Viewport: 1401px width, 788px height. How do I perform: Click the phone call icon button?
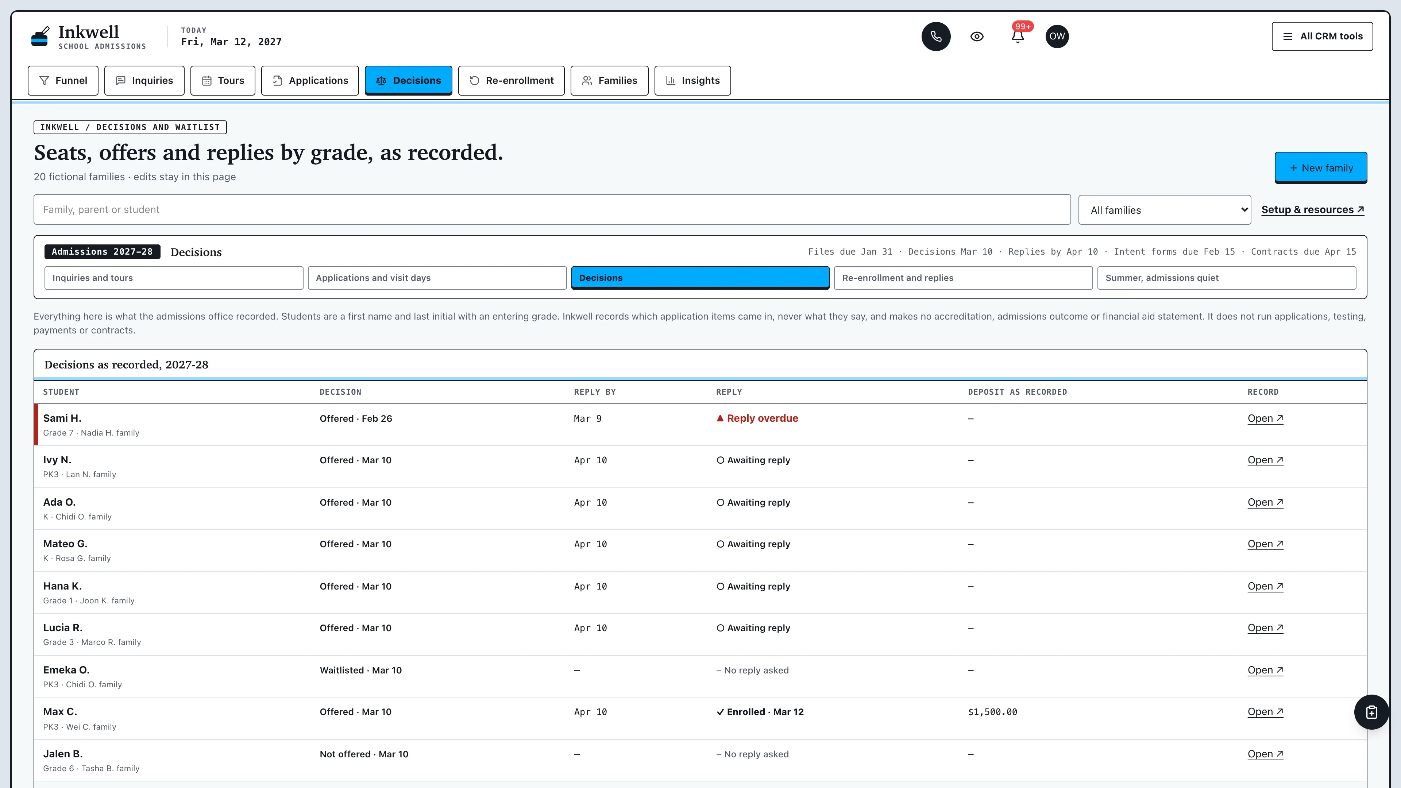935,36
